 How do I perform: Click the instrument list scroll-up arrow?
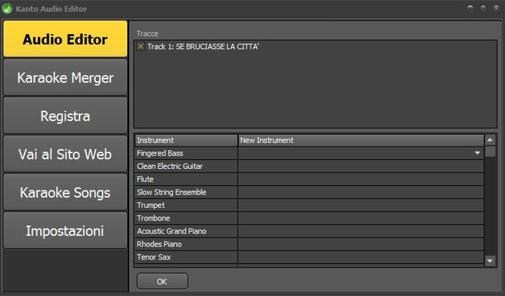[490, 140]
